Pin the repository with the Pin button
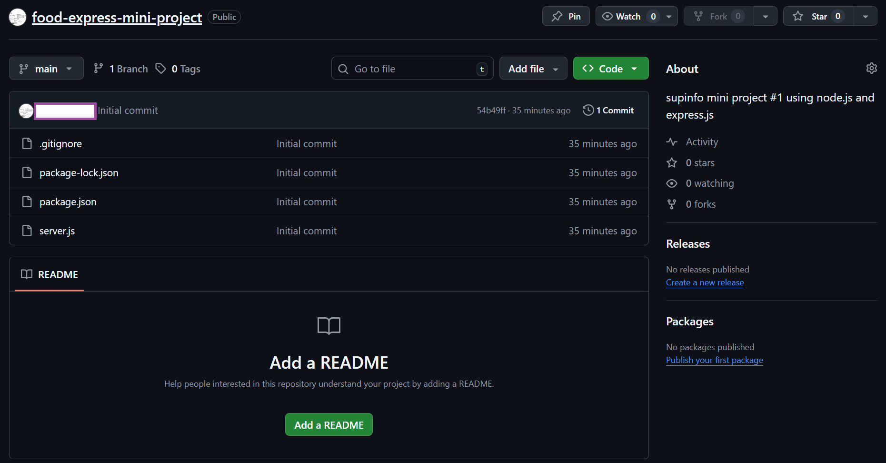 coord(566,16)
